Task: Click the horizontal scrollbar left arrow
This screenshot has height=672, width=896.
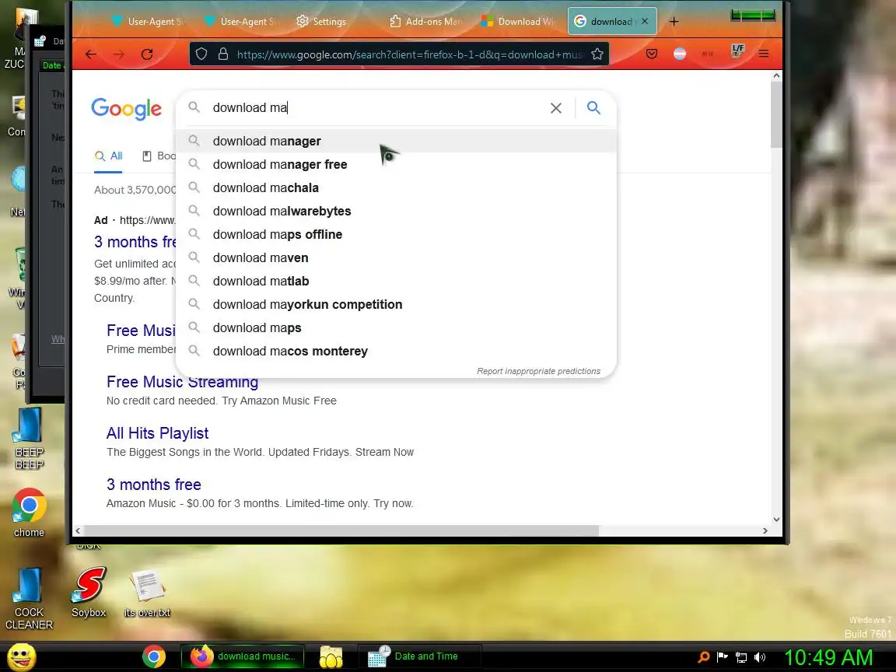Action: [78, 531]
